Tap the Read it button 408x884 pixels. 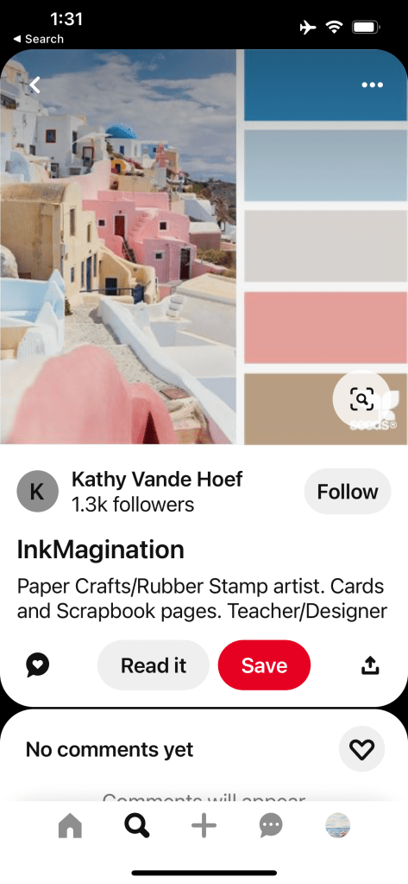pyautogui.click(x=153, y=665)
